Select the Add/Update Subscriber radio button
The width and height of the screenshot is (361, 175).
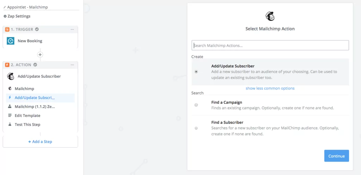click(196, 72)
